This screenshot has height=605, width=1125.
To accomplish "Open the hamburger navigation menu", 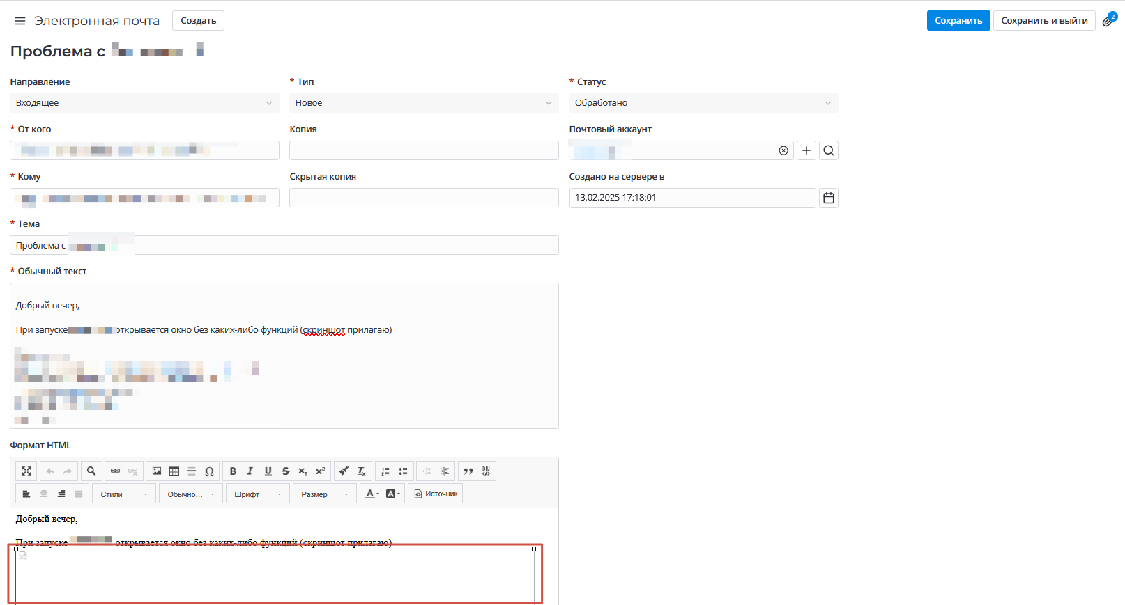I will point(20,21).
